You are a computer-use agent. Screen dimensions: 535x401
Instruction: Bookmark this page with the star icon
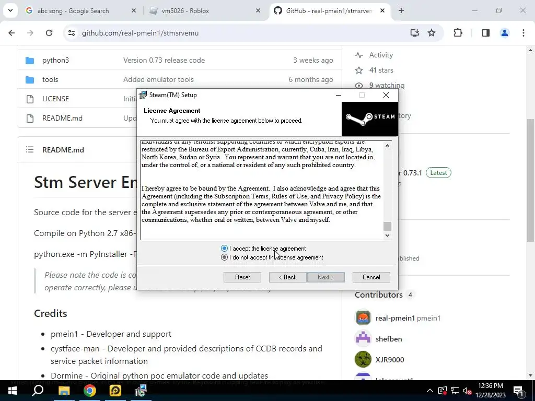(x=432, y=33)
